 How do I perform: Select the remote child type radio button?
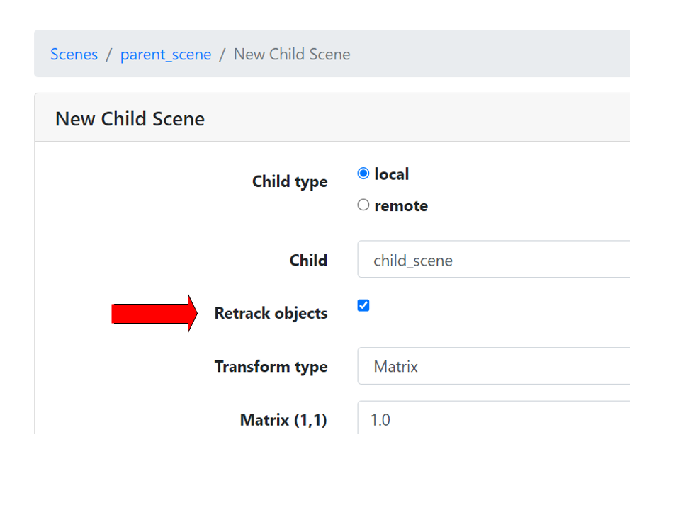363,205
